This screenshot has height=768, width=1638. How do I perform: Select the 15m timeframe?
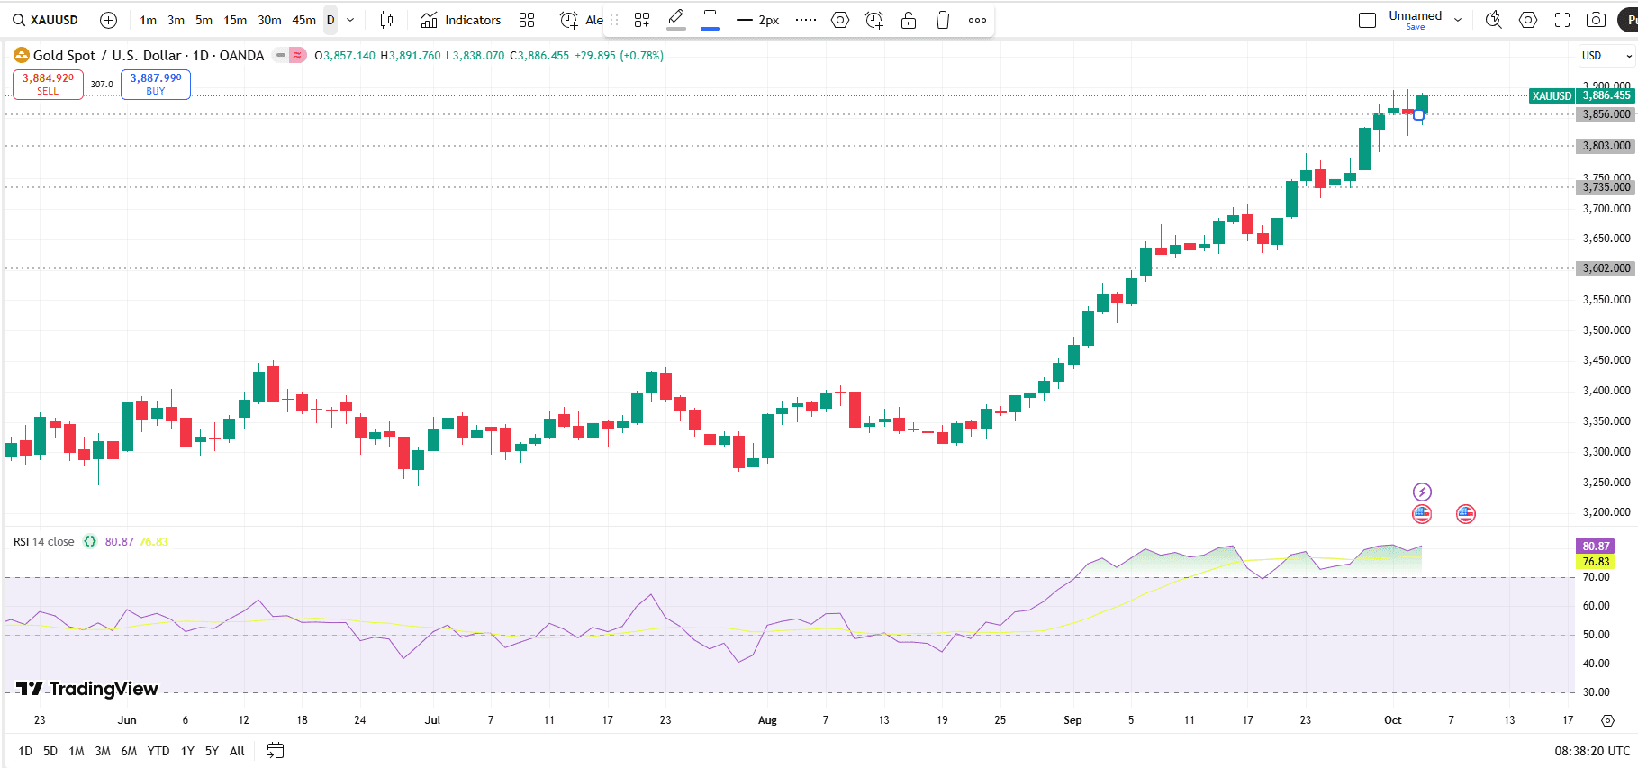coord(235,20)
